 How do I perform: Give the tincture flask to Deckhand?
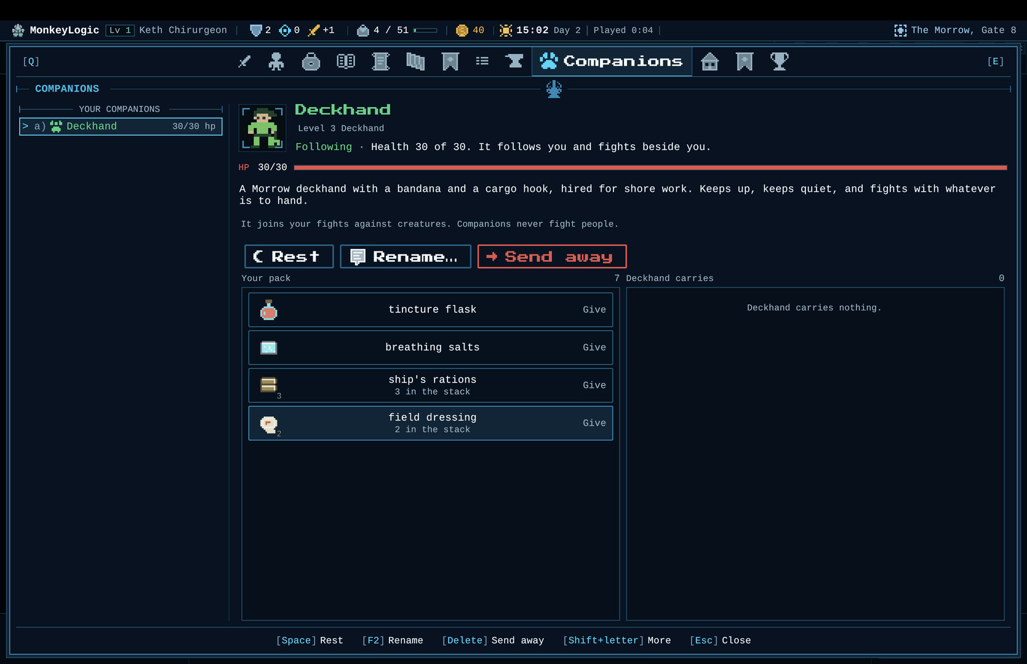pyautogui.click(x=594, y=310)
